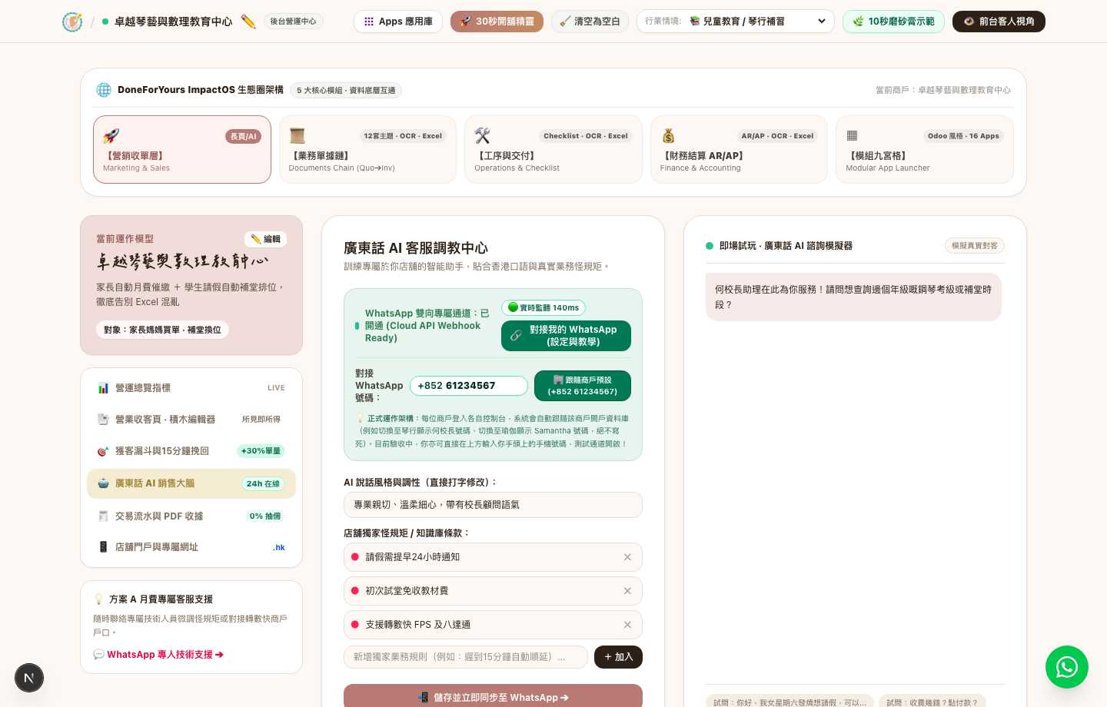Open 交易流水與 PDF 收據 in sidebar
1107x707 pixels.
click(191, 516)
